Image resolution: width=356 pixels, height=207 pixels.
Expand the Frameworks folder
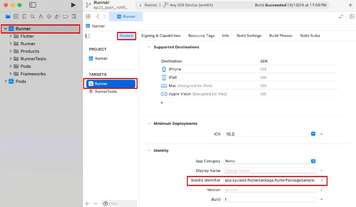pyautogui.click(x=10, y=74)
